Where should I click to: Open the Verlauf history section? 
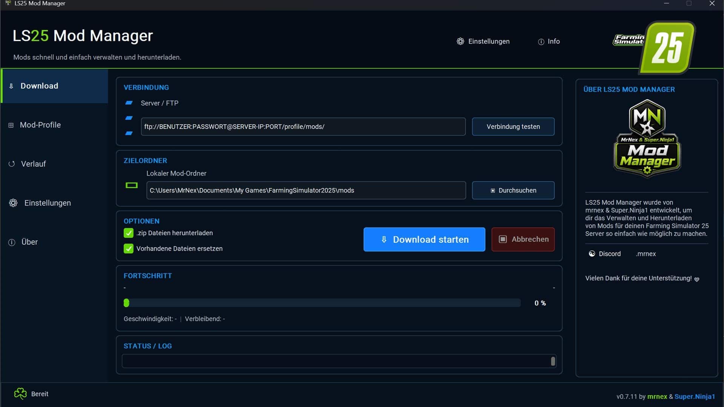pyautogui.click(x=55, y=164)
